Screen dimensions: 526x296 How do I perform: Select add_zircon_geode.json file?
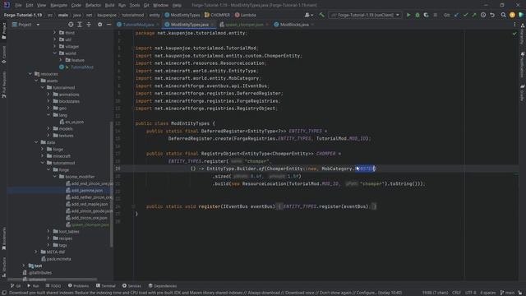tap(90, 210)
